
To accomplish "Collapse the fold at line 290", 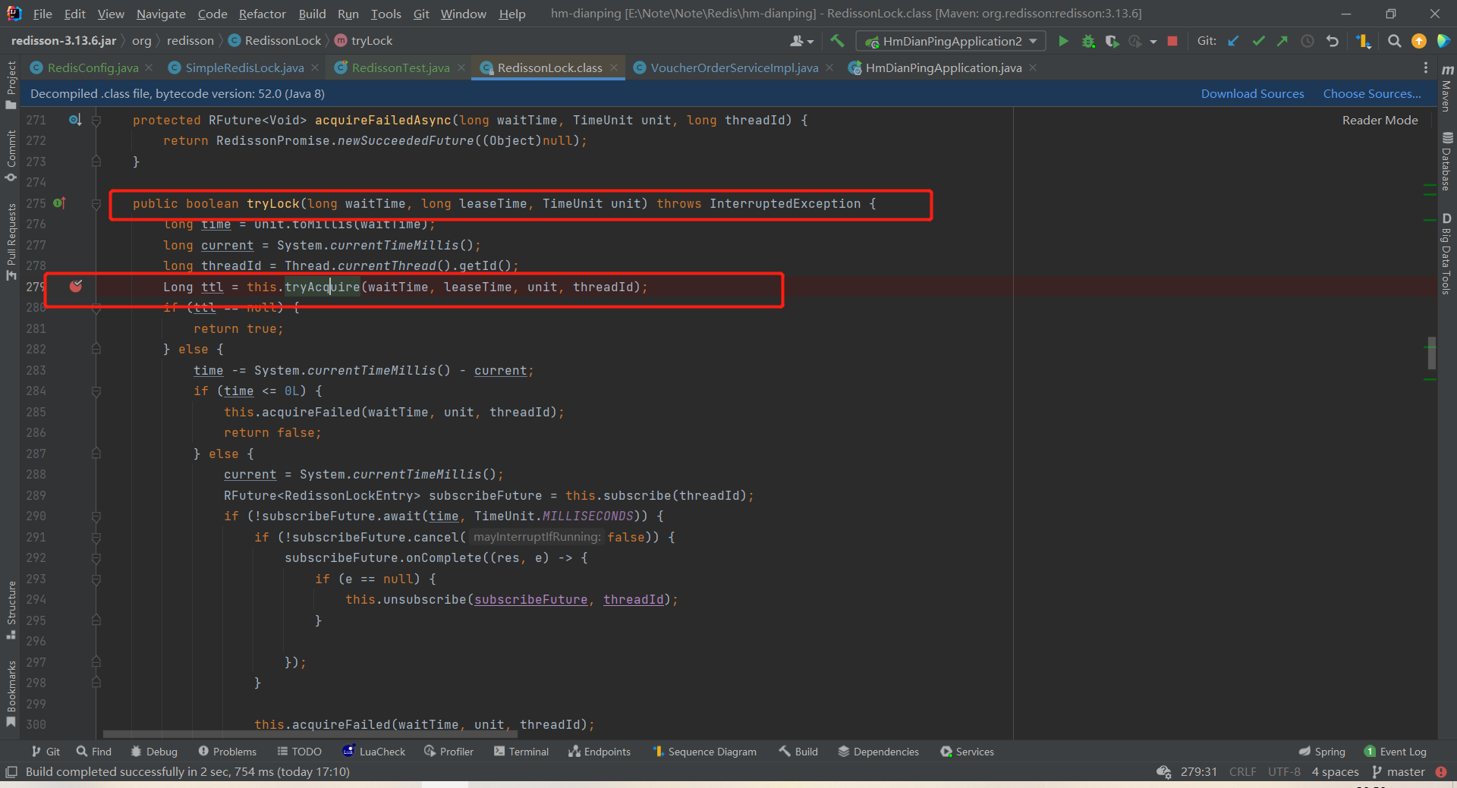I will [x=96, y=516].
